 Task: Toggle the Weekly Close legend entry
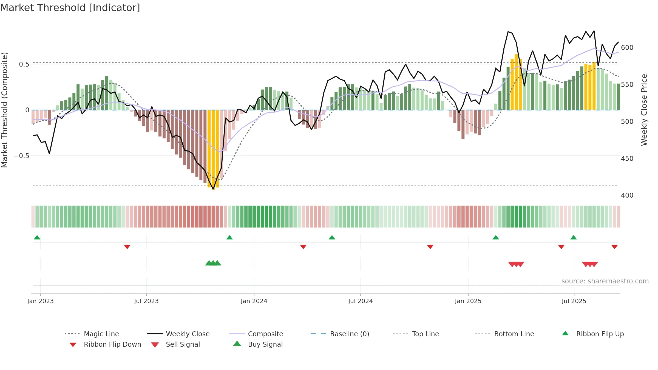point(178,334)
